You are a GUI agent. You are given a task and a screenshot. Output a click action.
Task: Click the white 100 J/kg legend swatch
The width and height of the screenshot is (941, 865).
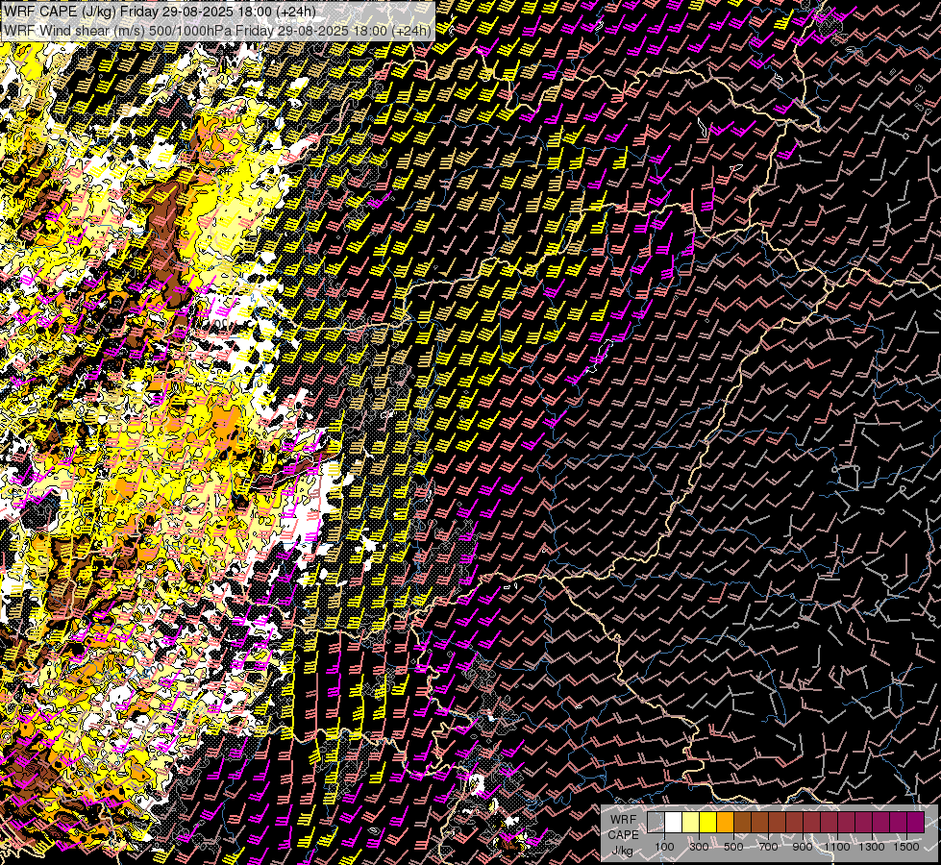pos(674,822)
